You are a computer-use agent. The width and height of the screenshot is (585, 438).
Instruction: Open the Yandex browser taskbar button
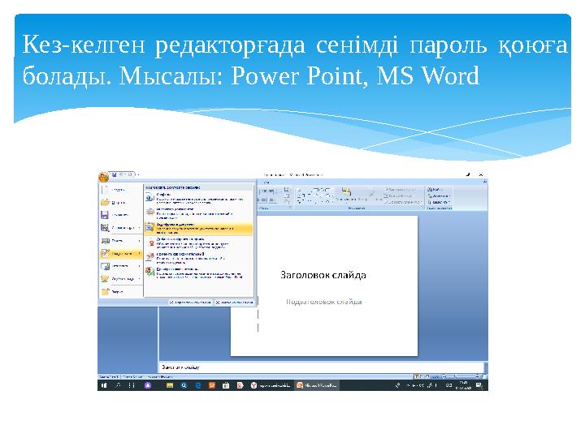coord(270,385)
